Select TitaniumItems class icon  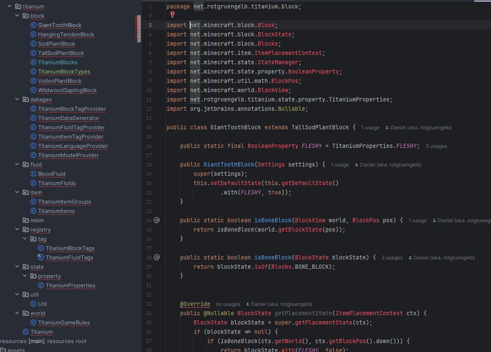(33, 211)
